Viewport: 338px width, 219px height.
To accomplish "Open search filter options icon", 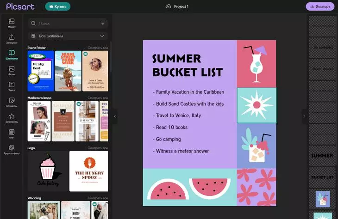I will click(x=103, y=23).
